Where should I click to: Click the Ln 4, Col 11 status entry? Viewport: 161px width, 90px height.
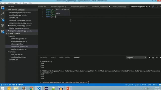tap(129, 85)
